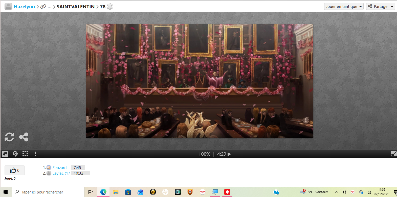
Task: Click the 100% completion indicator
Action: click(204, 154)
